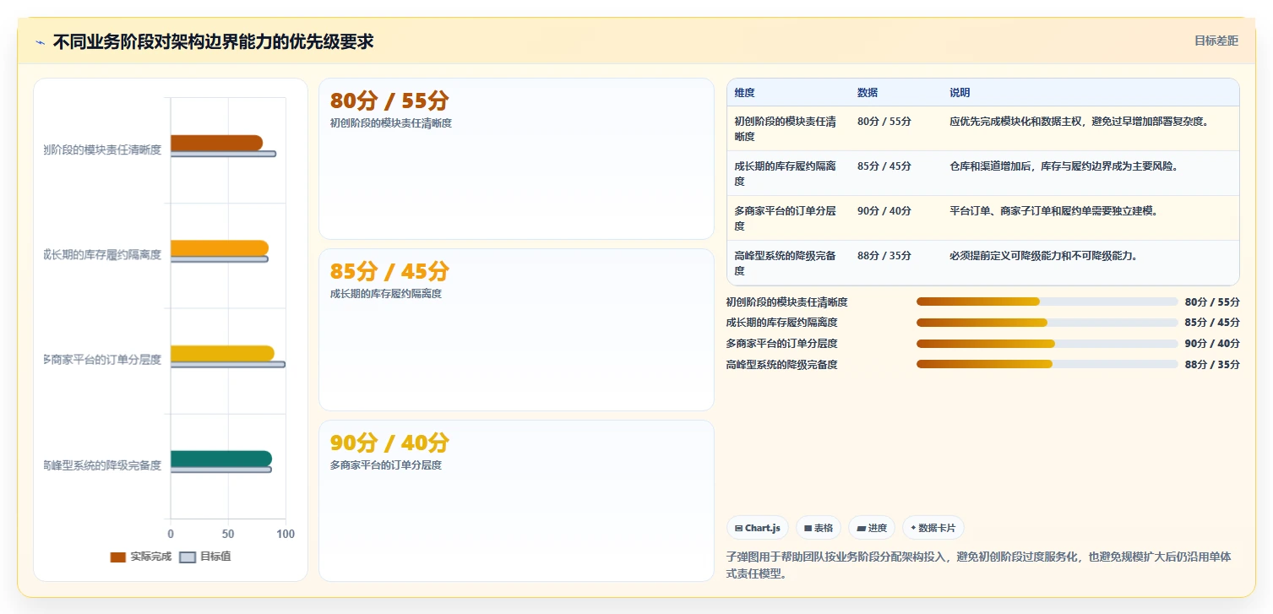
Task: Click progress value 90分 / 40分 beside bar
Action: 1212,344
